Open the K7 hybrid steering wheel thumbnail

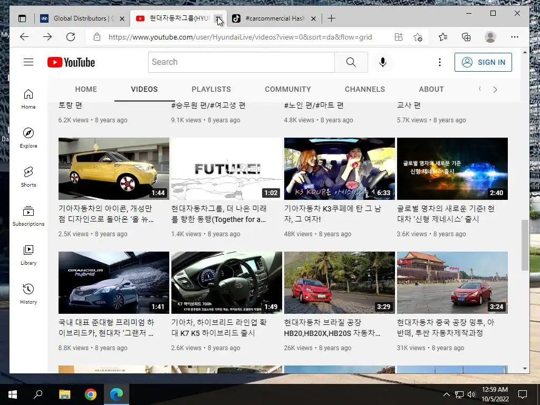tap(227, 283)
